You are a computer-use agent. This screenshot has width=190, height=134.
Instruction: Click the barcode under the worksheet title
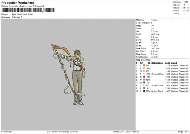click(28, 10)
